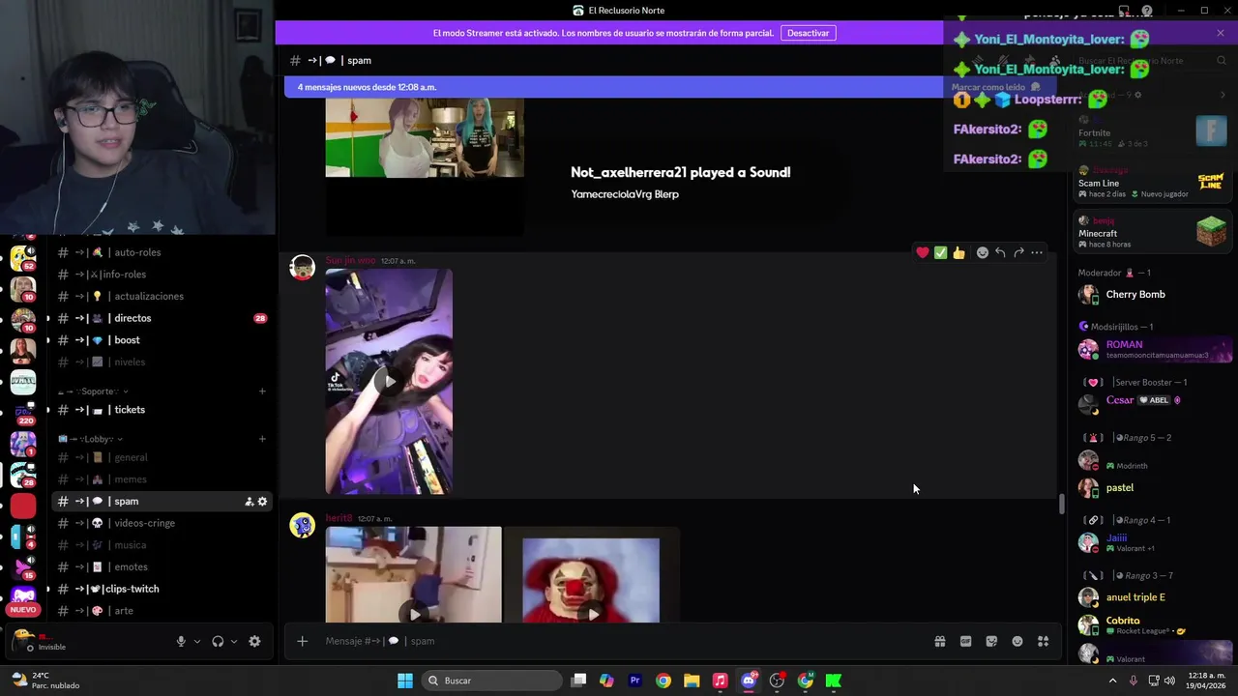Open the tickets channel

(x=162, y=410)
